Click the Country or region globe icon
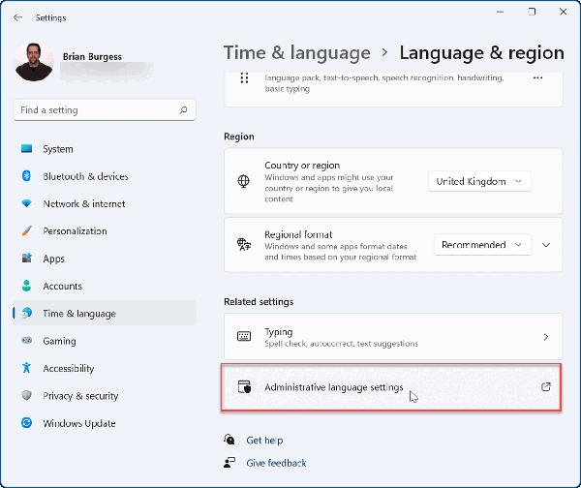581x488 pixels. tap(243, 181)
